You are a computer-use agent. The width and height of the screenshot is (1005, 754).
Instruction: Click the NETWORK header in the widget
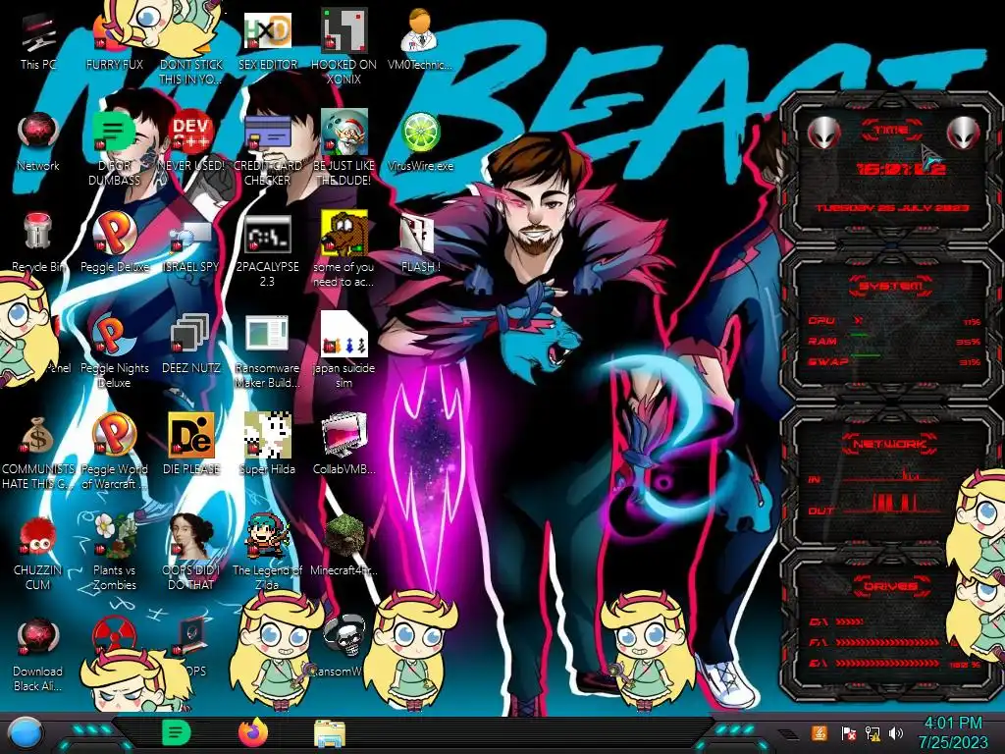[891, 444]
